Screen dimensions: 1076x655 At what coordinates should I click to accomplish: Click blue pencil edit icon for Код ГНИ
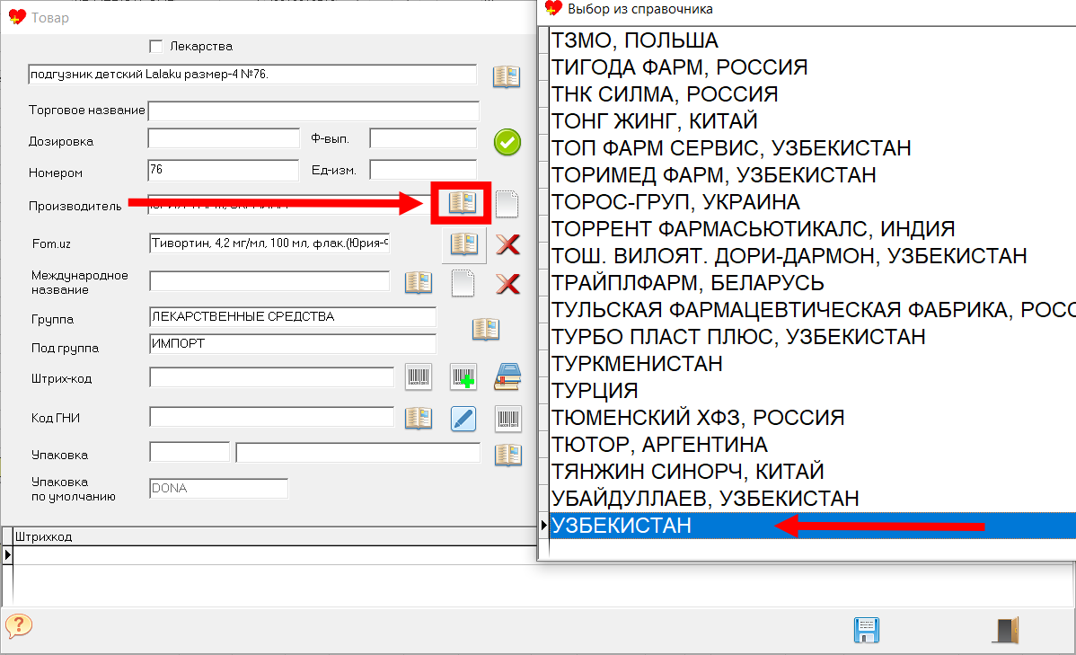pyautogui.click(x=463, y=418)
